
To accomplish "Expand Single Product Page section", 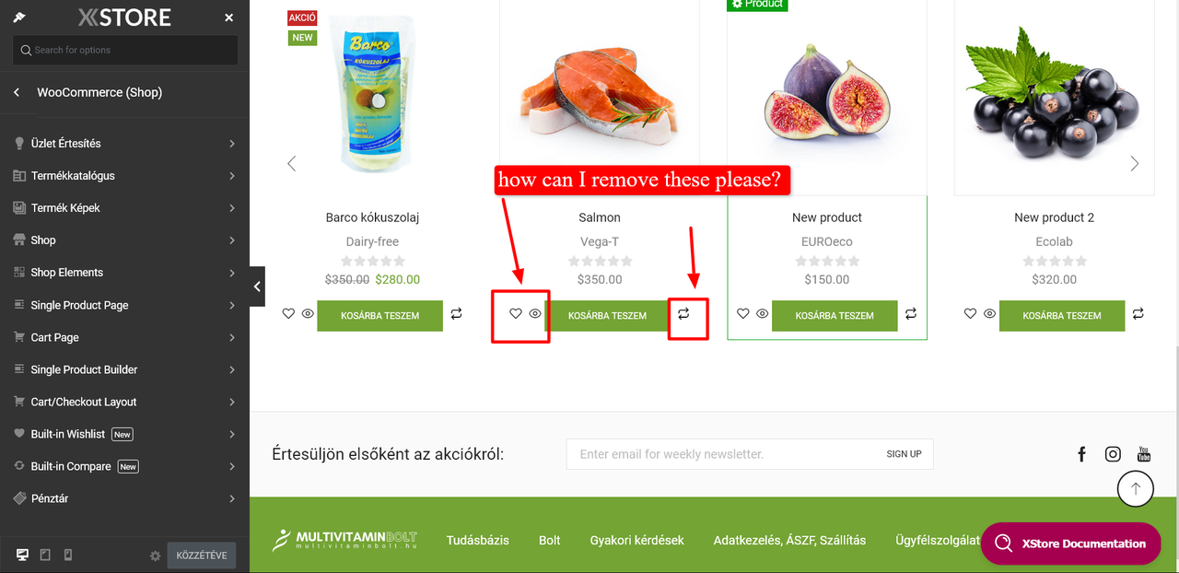I will click(x=124, y=305).
